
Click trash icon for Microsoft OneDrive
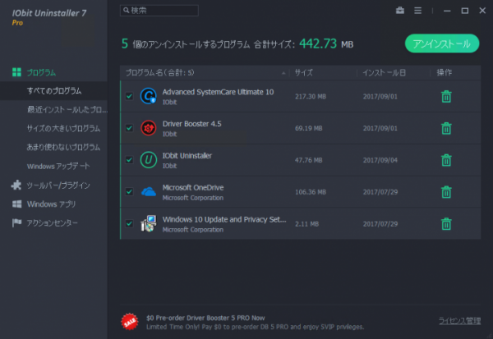pyautogui.click(x=446, y=192)
